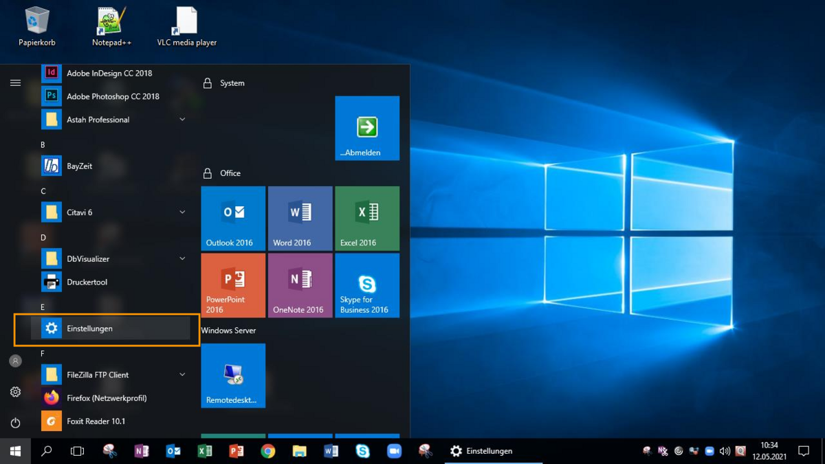Image resolution: width=825 pixels, height=464 pixels.
Task: Open the power options icon
Action: pyautogui.click(x=15, y=423)
